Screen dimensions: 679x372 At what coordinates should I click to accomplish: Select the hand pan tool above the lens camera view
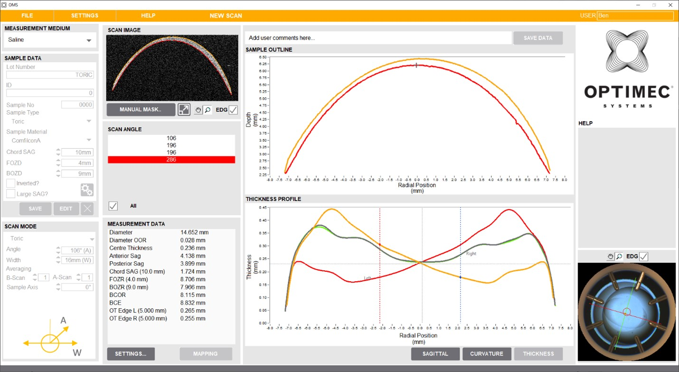tap(611, 256)
